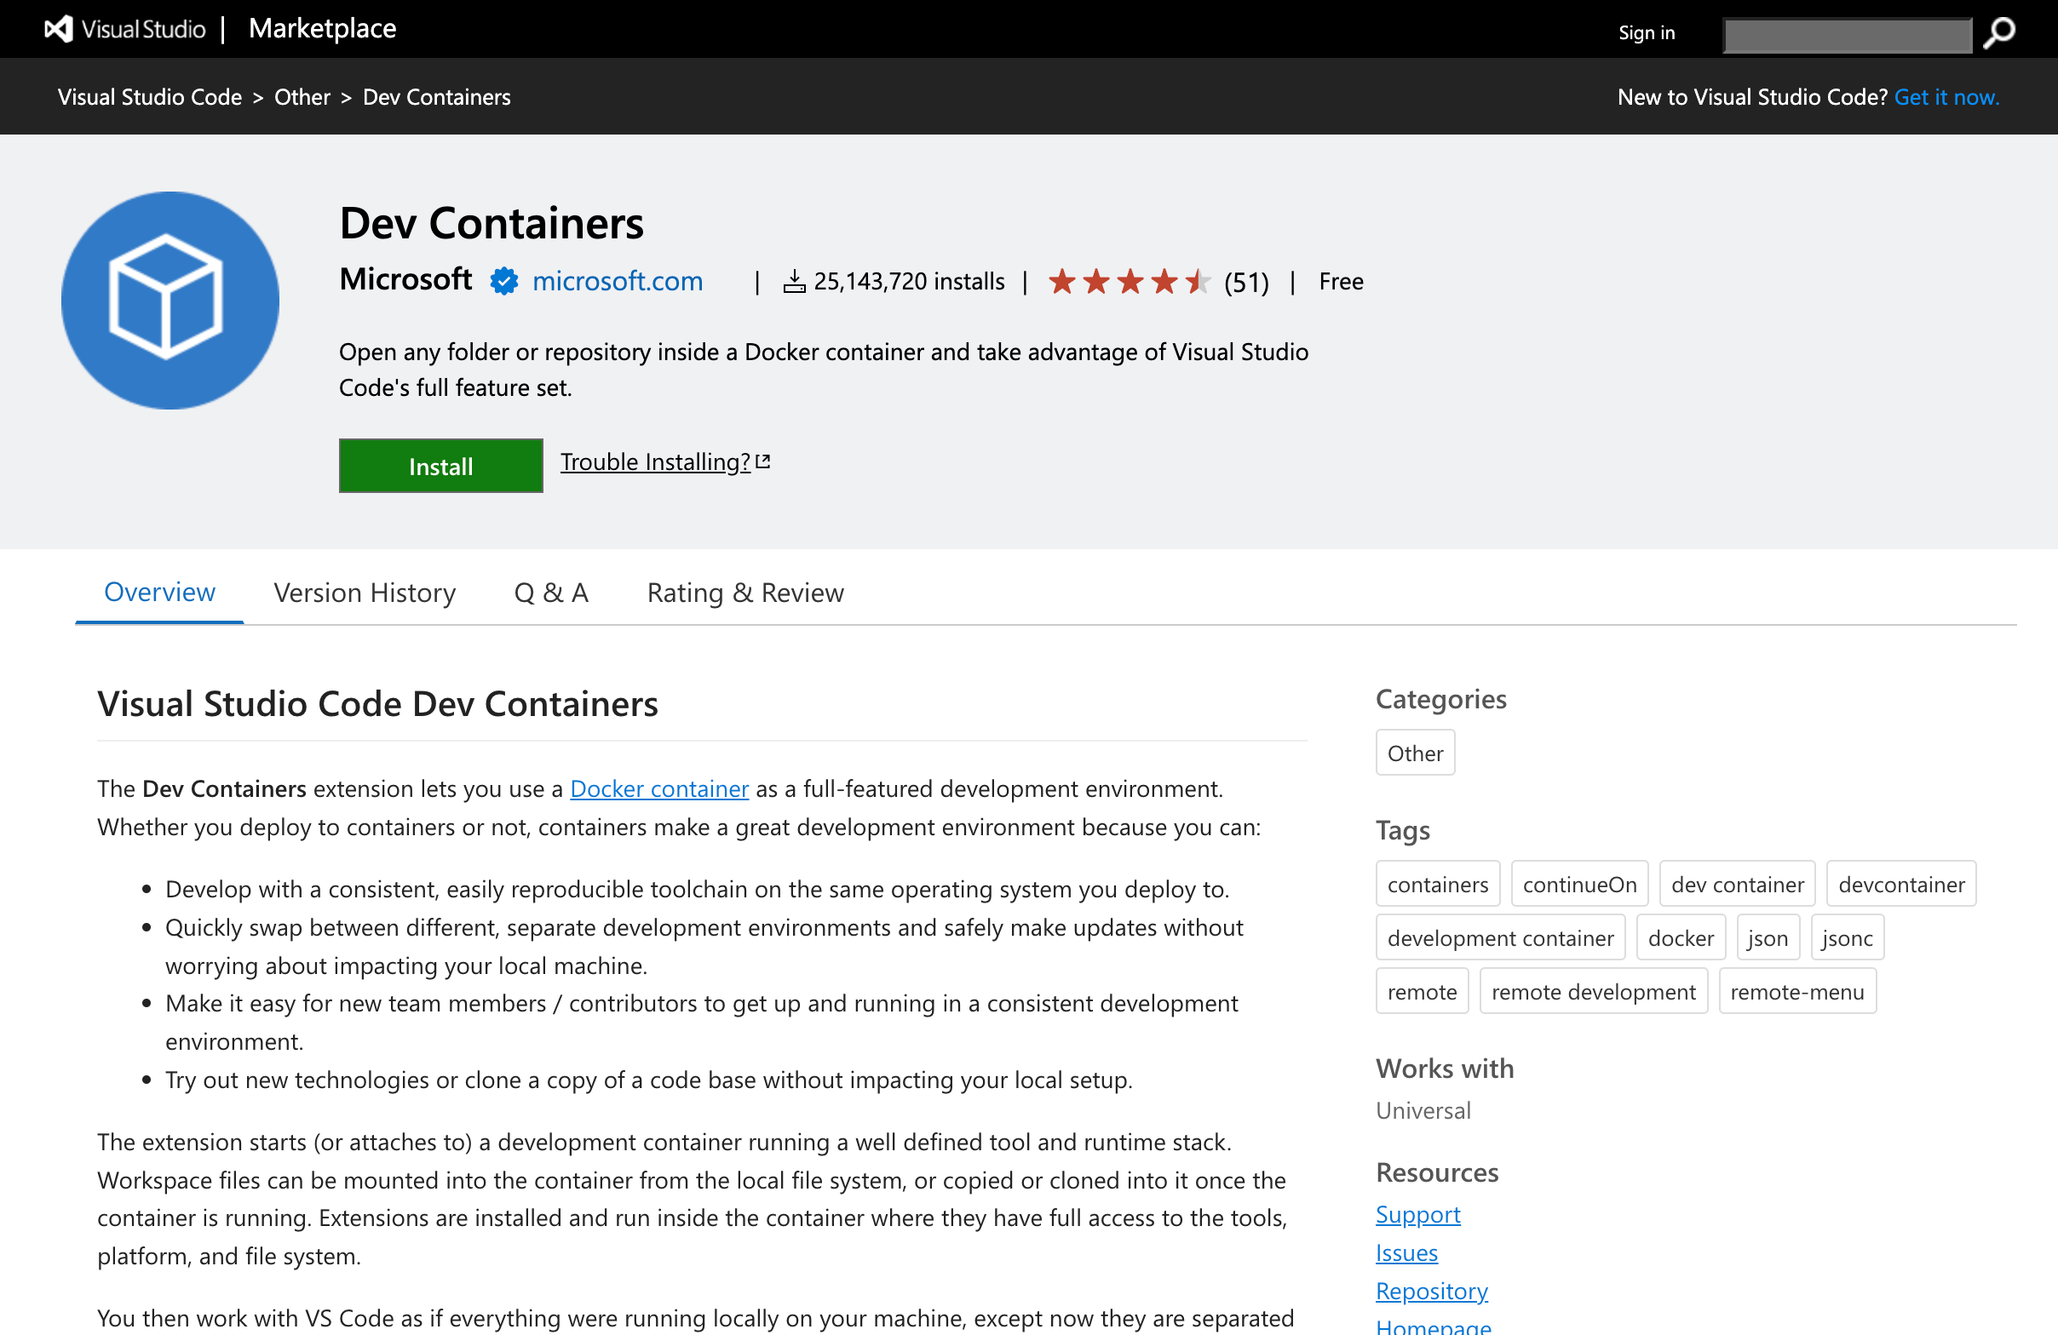Click the Other category chip
The height and width of the screenshot is (1335, 2058).
1415,753
